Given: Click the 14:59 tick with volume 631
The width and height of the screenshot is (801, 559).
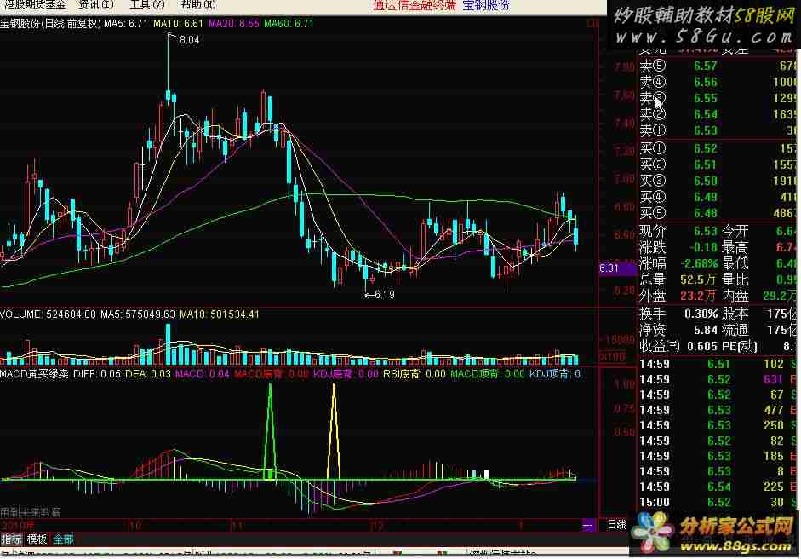Looking at the screenshot, I should click(718, 379).
